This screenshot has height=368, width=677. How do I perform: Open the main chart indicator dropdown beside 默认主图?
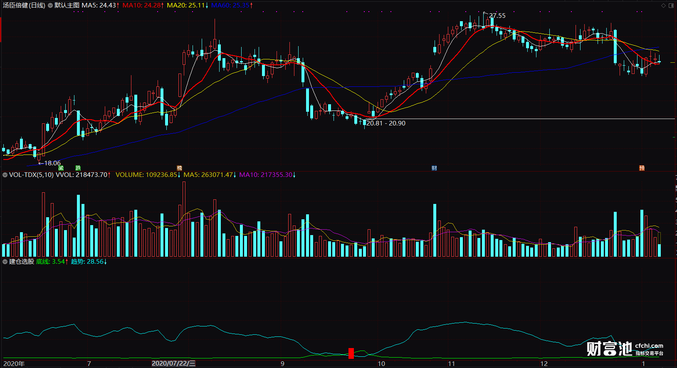coord(50,5)
